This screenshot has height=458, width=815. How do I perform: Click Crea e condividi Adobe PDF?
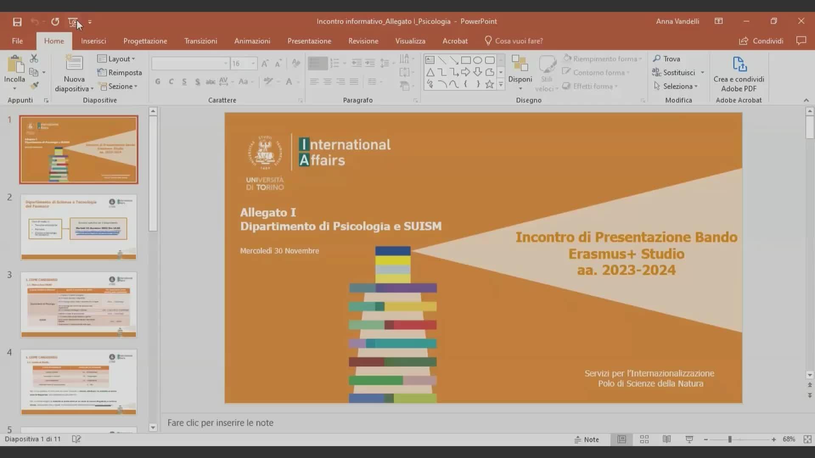pos(739,74)
